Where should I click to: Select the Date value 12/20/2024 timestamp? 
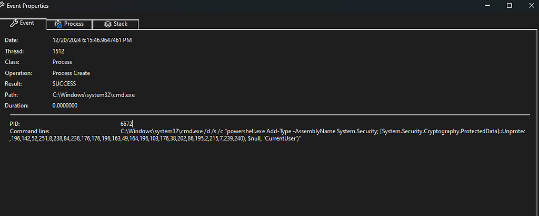pyautogui.click(x=92, y=40)
